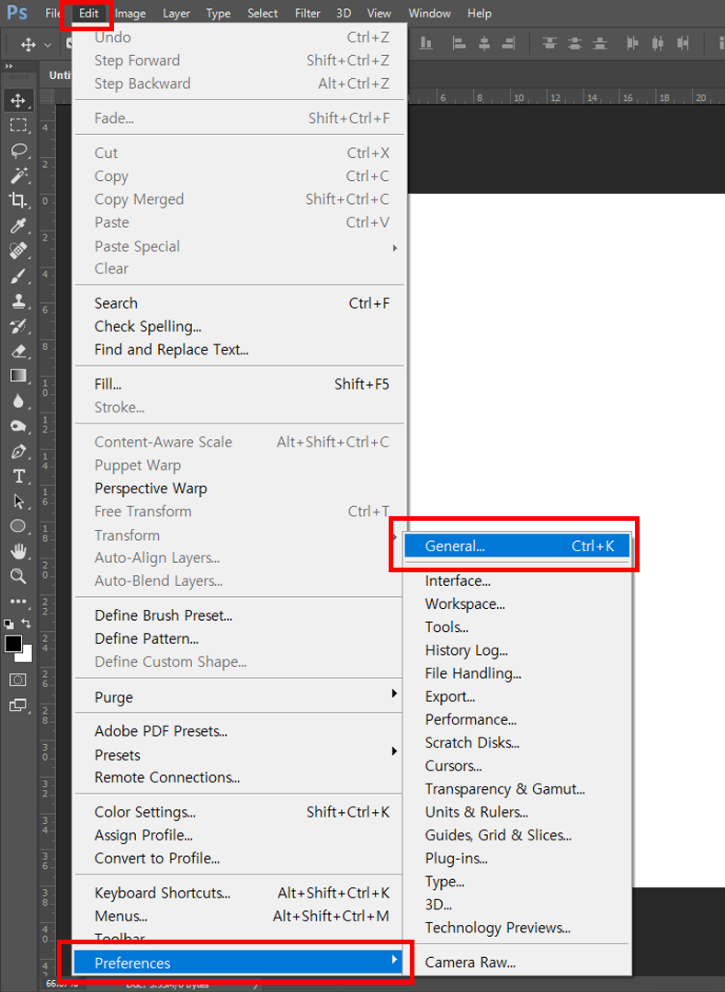This screenshot has width=725, height=992.
Task: Click the default colors icon
Action: tap(9, 623)
